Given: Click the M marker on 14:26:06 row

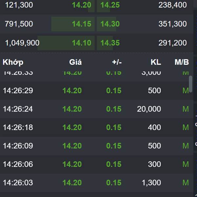Looking at the screenshot, I should tap(186, 164).
